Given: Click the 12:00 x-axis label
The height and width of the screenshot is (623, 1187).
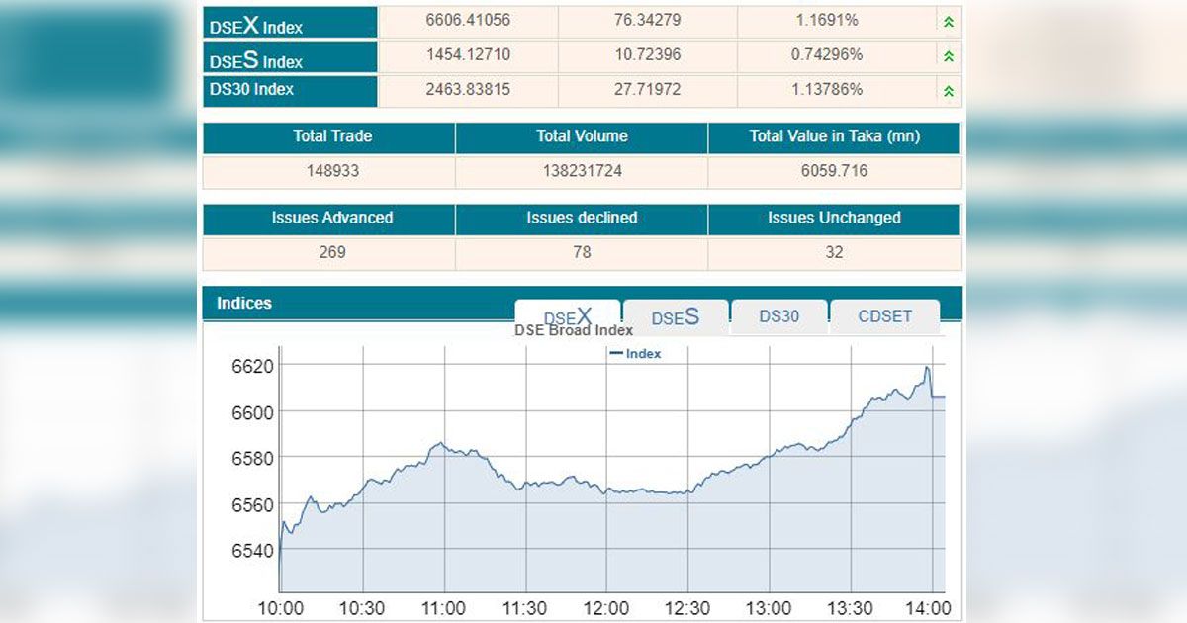Looking at the screenshot, I should coord(605,607).
